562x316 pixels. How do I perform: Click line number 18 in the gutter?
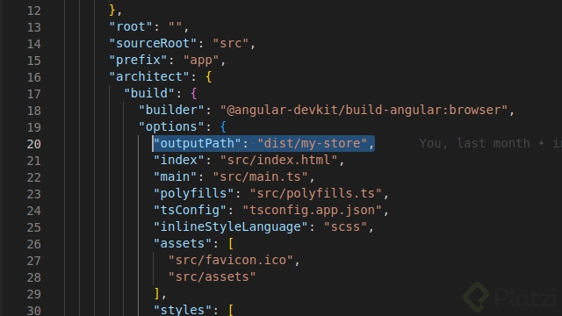pos(34,111)
